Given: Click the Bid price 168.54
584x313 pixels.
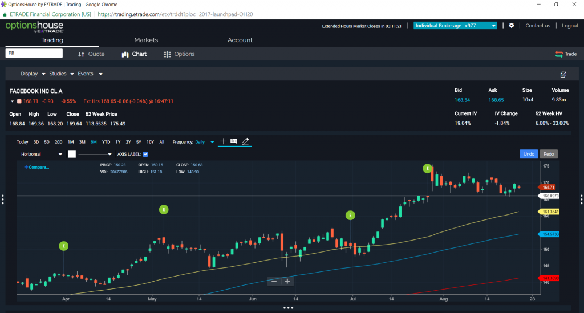Looking at the screenshot, I should (462, 100).
